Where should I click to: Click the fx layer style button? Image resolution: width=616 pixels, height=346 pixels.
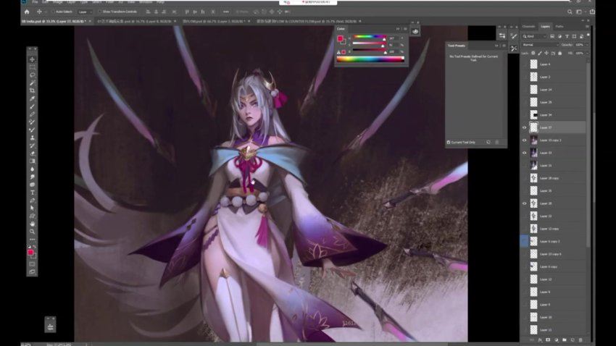pyautogui.click(x=540, y=339)
